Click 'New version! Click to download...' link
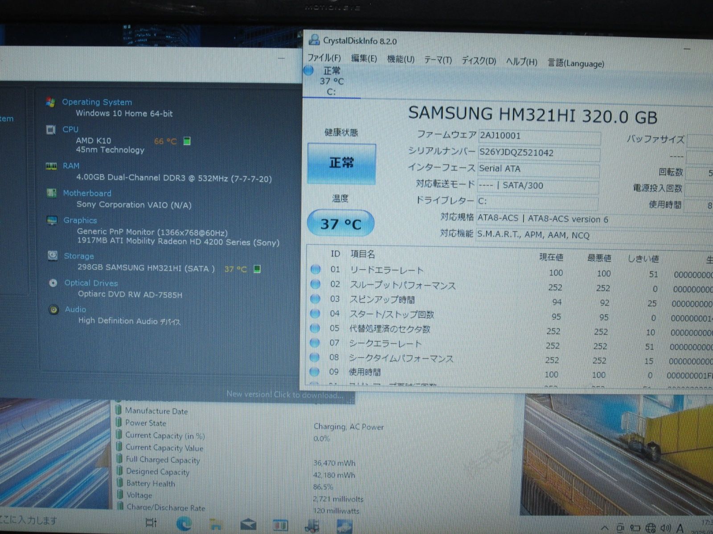 [x=284, y=395]
